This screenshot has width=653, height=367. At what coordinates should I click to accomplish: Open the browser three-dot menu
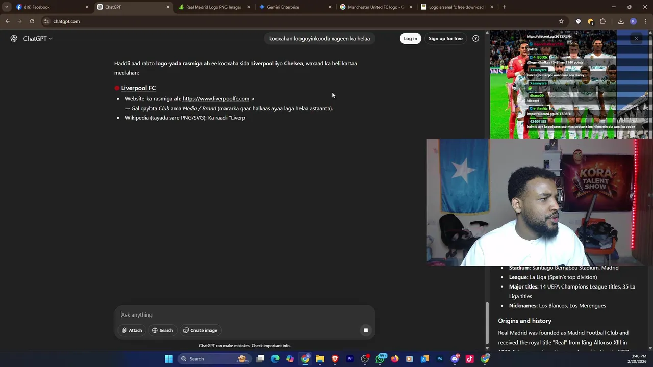click(645, 21)
